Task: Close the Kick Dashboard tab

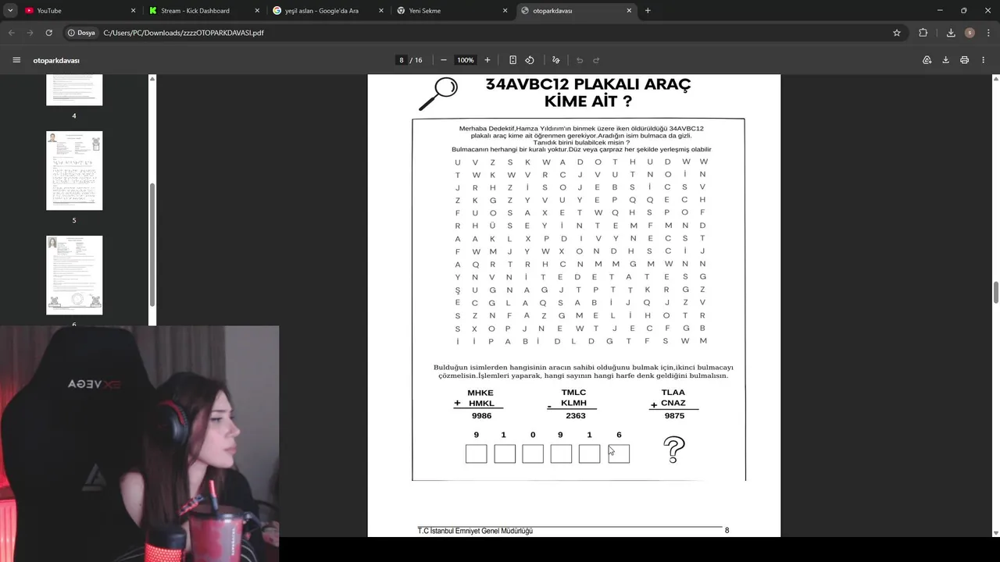Action: [257, 11]
